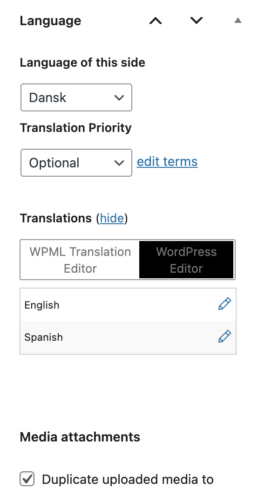Image resolution: width=258 pixels, height=496 pixels.
Task: Move Language panel down with chevron
Action: click(197, 21)
